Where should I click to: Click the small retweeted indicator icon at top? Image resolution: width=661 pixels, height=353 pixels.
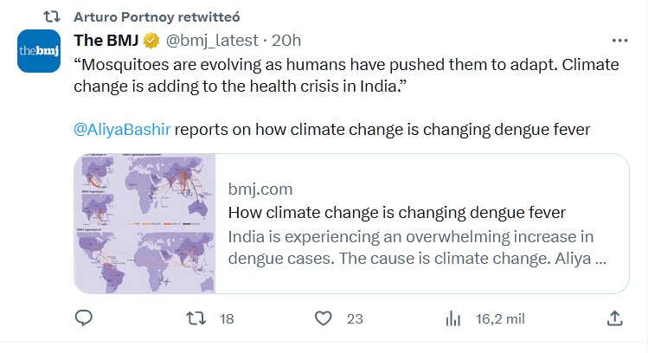point(51,15)
